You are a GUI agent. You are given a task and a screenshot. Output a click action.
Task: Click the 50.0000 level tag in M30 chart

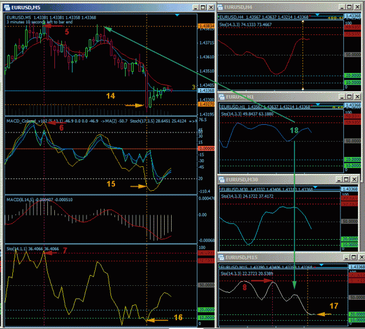350,221
